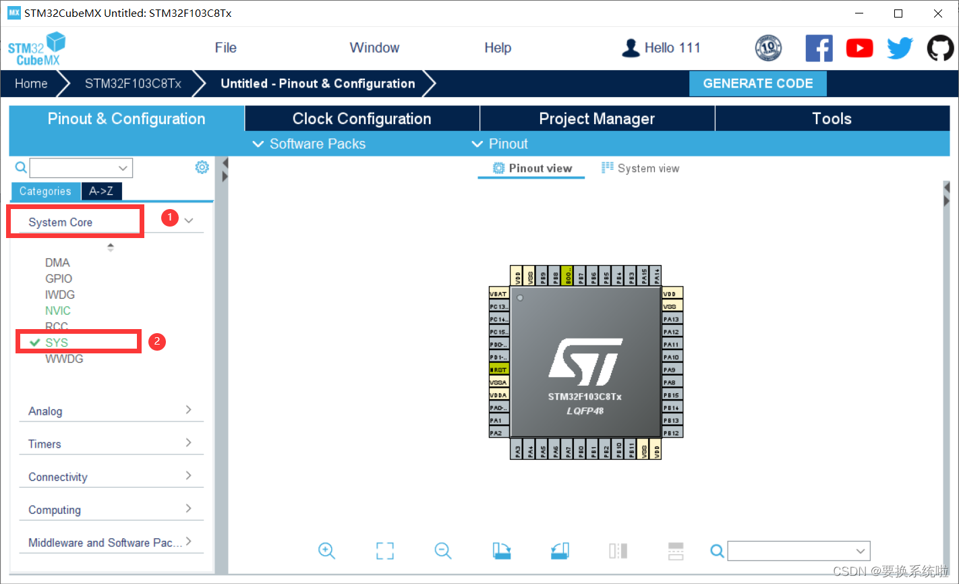The image size is (959, 584).
Task: Select the NRST pin on the chip
Action: 500,369
